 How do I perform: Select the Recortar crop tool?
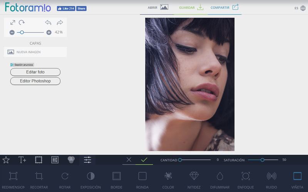(x=39, y=180)
